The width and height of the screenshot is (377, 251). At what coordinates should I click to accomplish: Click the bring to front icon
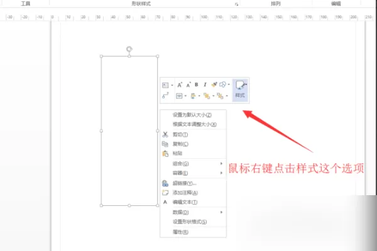click(207, 96)
